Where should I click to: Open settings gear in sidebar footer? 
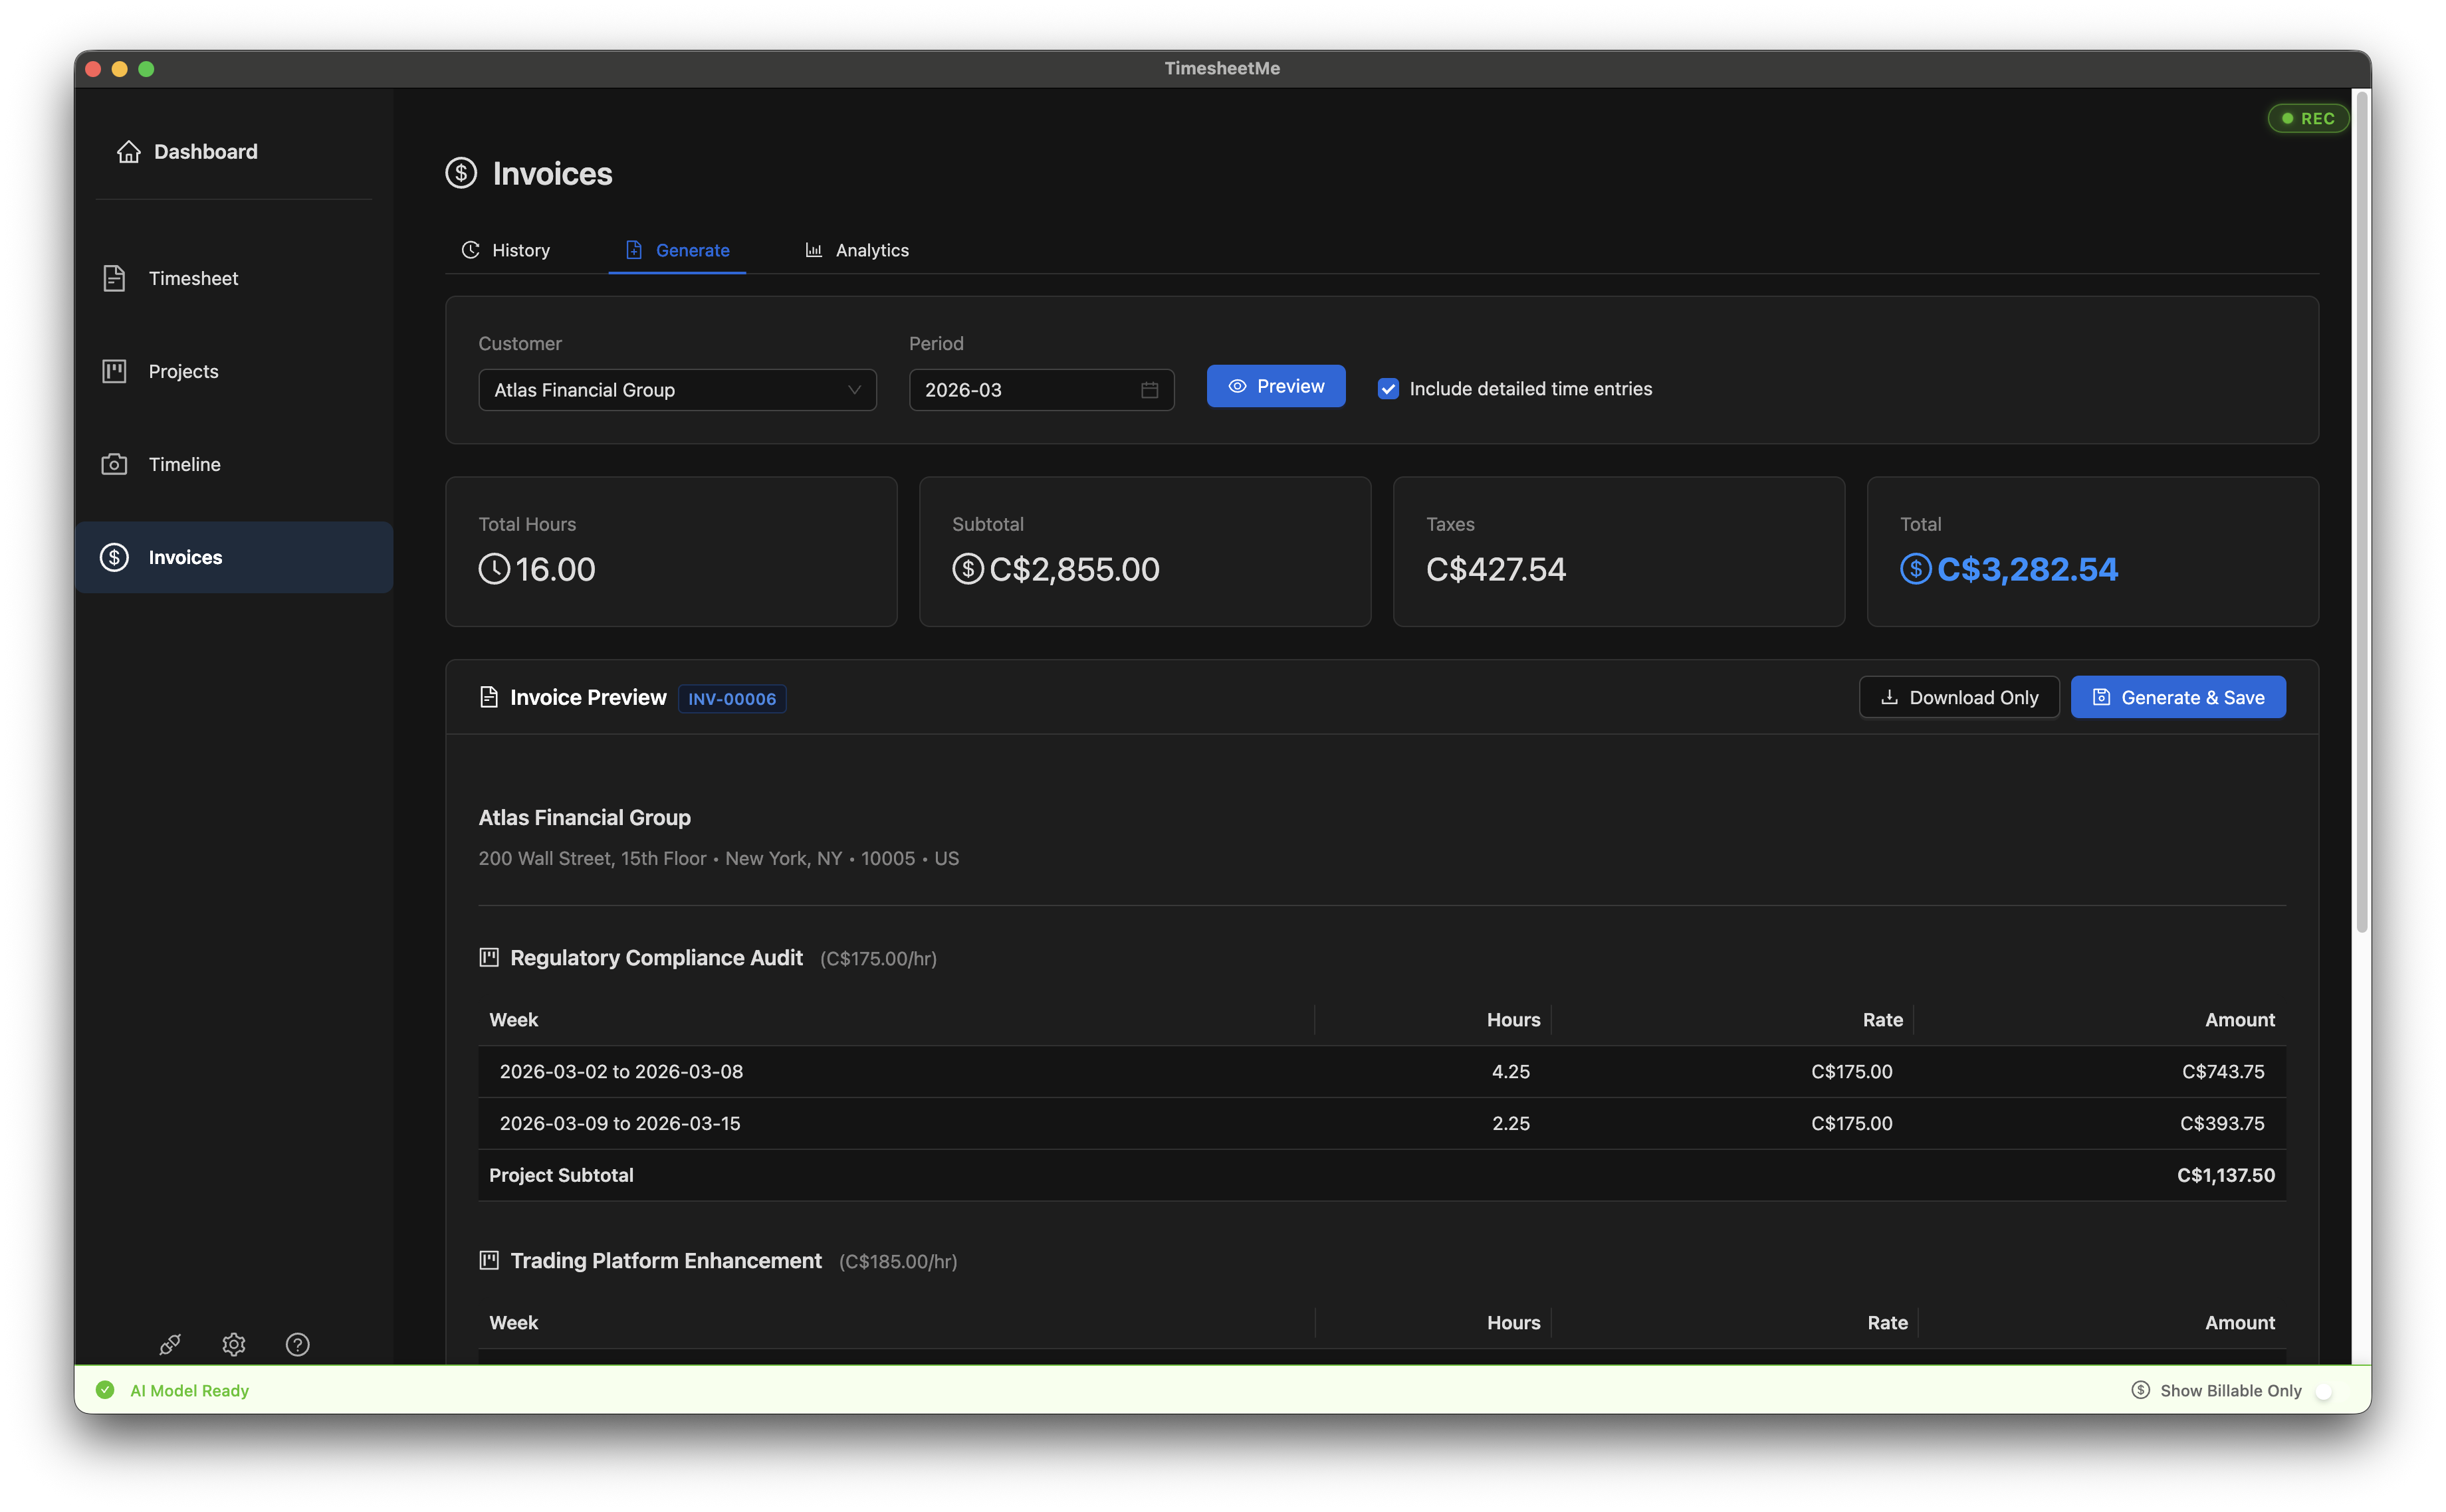(x=234, y=1344)
